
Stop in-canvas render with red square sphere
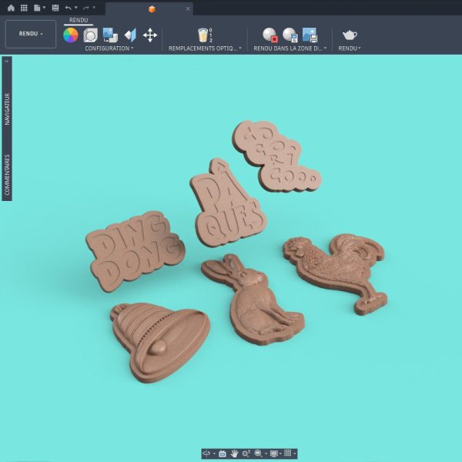[270, 35]
